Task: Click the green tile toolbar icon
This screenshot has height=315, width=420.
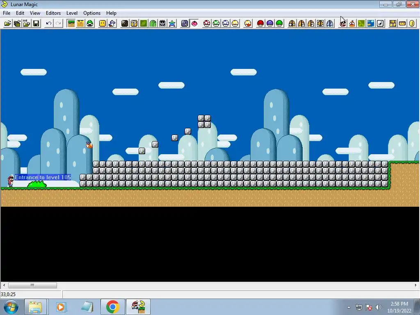Action: [361, 23]
